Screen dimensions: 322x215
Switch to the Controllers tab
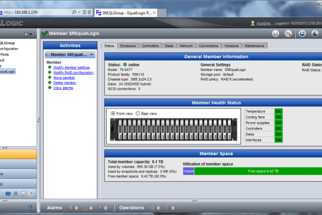150,46
